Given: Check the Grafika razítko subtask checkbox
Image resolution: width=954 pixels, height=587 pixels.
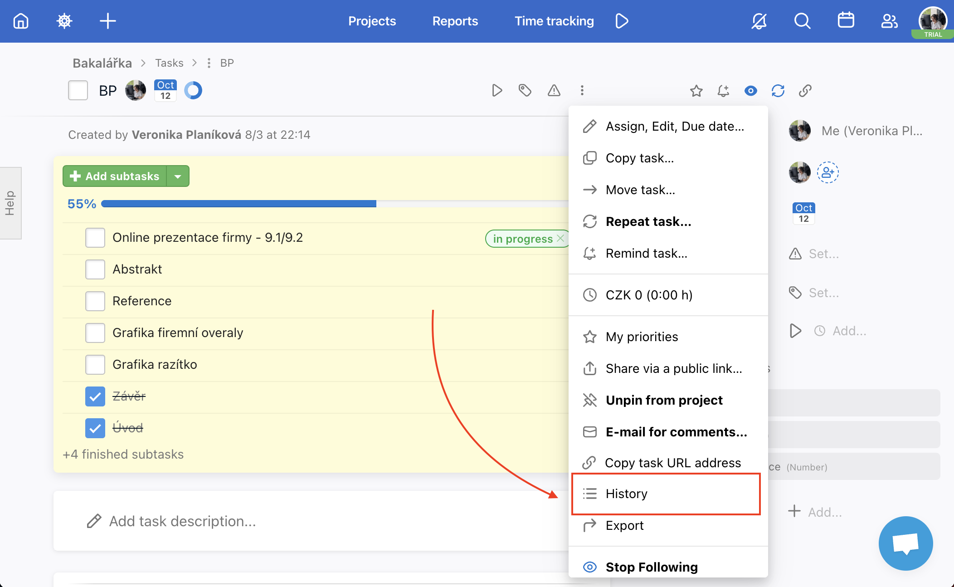Looking at the screenshot, I should (x=95, y=365).
